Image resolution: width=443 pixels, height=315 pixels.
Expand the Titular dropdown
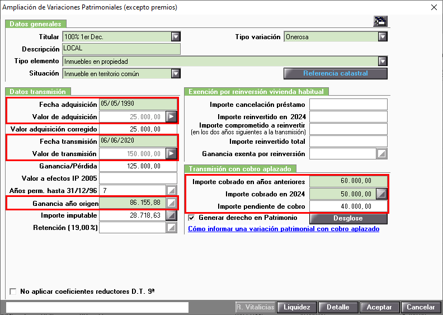(176, 37)
